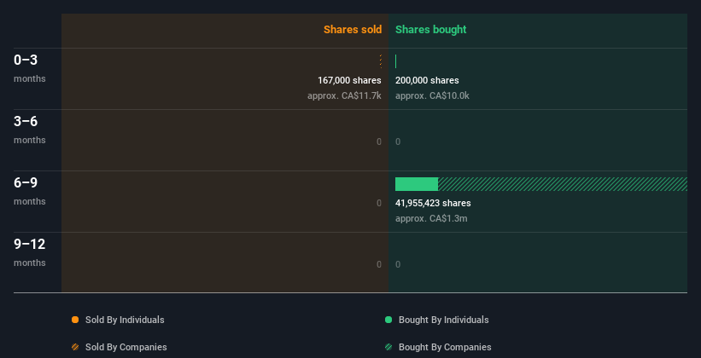Select the Bought By Companies legend label

pyautogui.click(x=445, y=347)
